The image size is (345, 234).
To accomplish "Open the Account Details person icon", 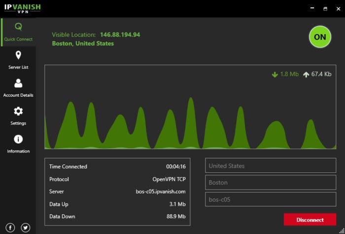I will (18, 83).
